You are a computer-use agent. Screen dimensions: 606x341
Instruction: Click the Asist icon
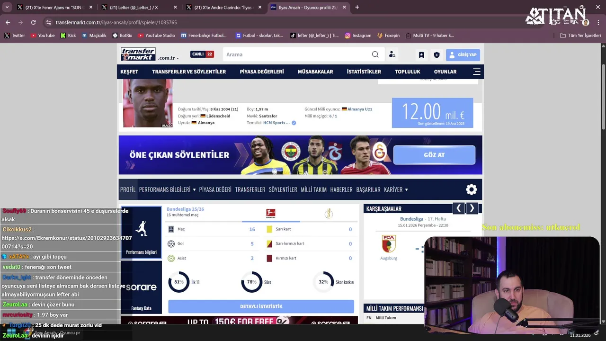point(171,258)
